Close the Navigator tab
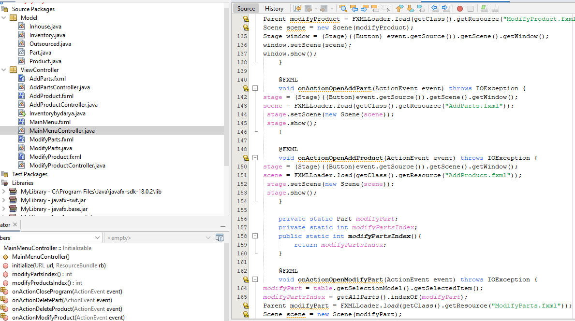Screen dimensions: 575x321 (15, 225)
